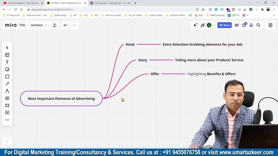Select the Frame tool
The width and height of the screenshot is (278, 156).
[x=7, y=106]
